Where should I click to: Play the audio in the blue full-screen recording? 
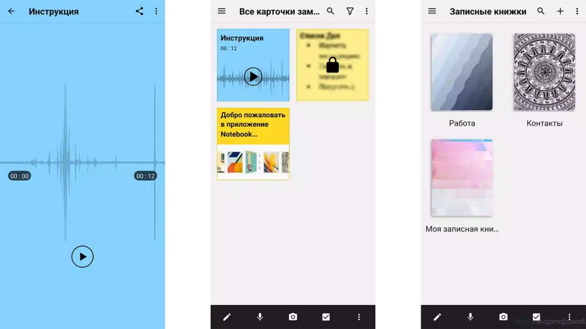coord(82,256)
